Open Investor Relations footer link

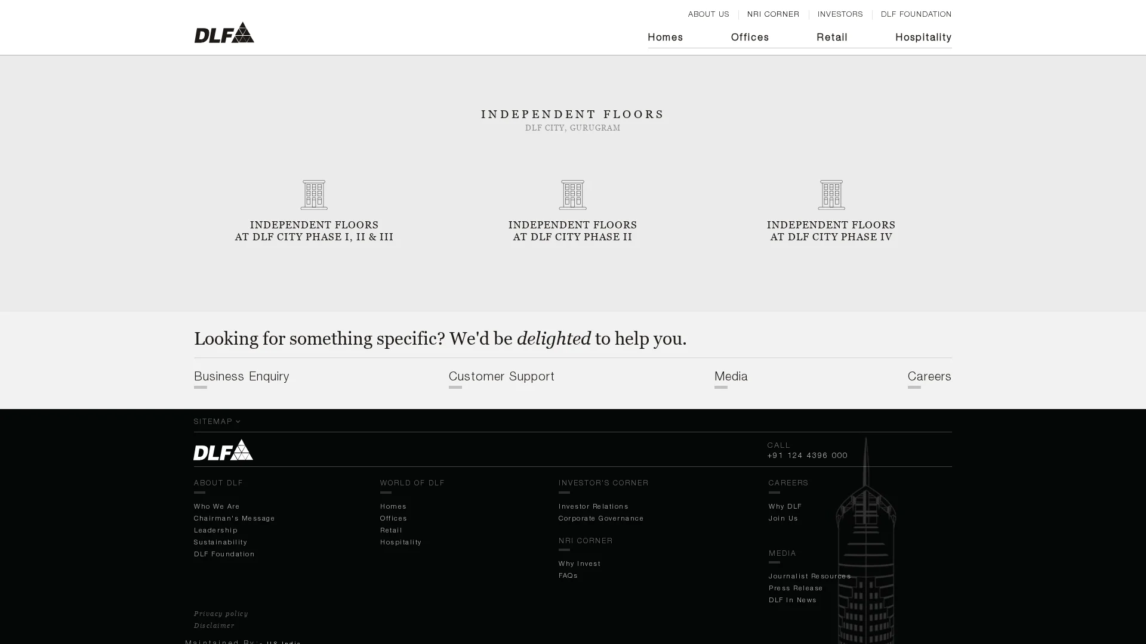click(x=593, y=506)
